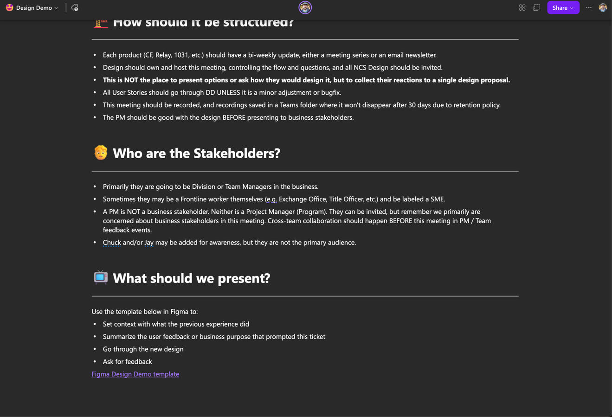Viewport: 612px width, 417px height.
Task: Click the collaborator avatar at top center
Action: tap(305, 7)
